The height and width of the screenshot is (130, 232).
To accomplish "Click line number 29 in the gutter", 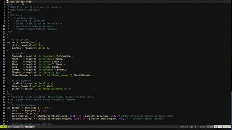I will point(4,78).
